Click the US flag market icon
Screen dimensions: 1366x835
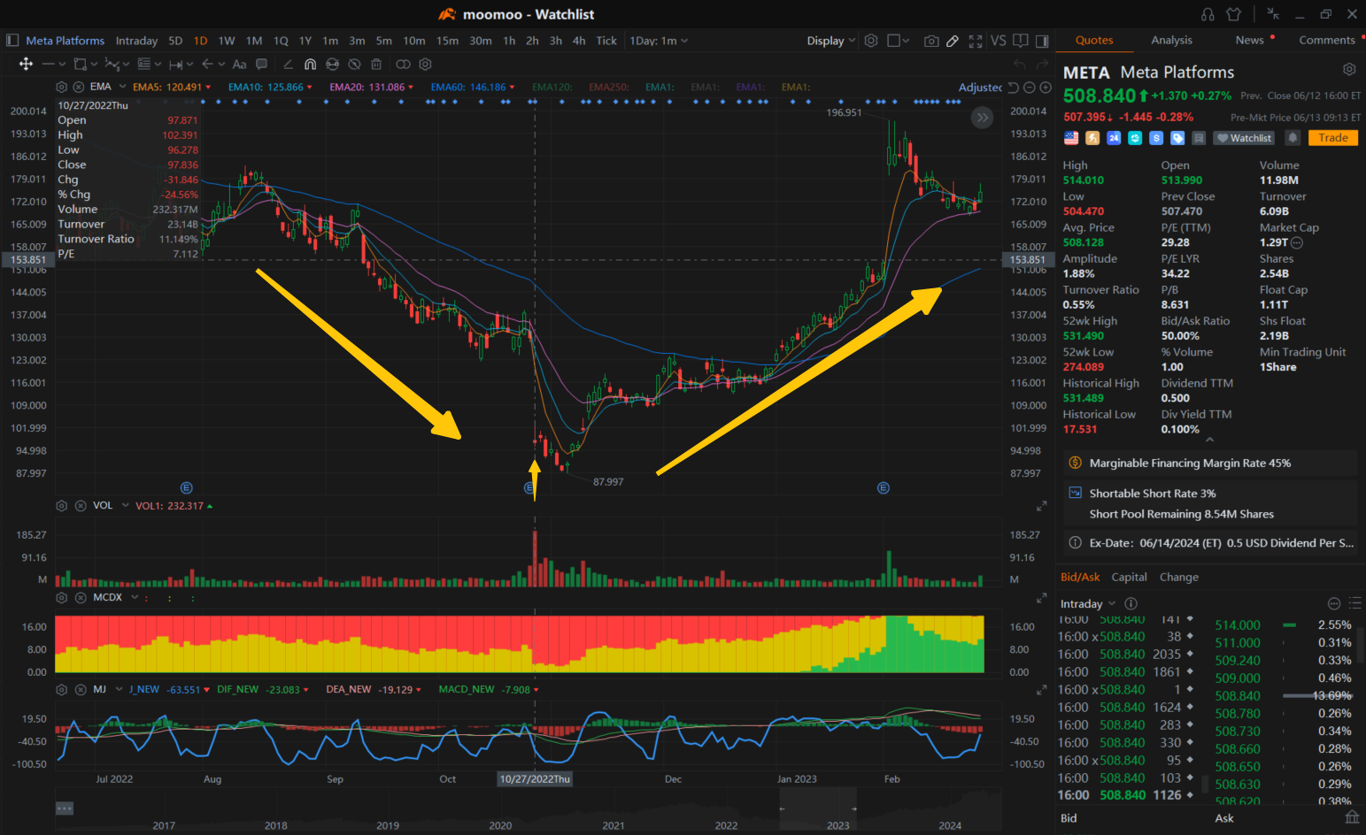tap(1071, 138)
